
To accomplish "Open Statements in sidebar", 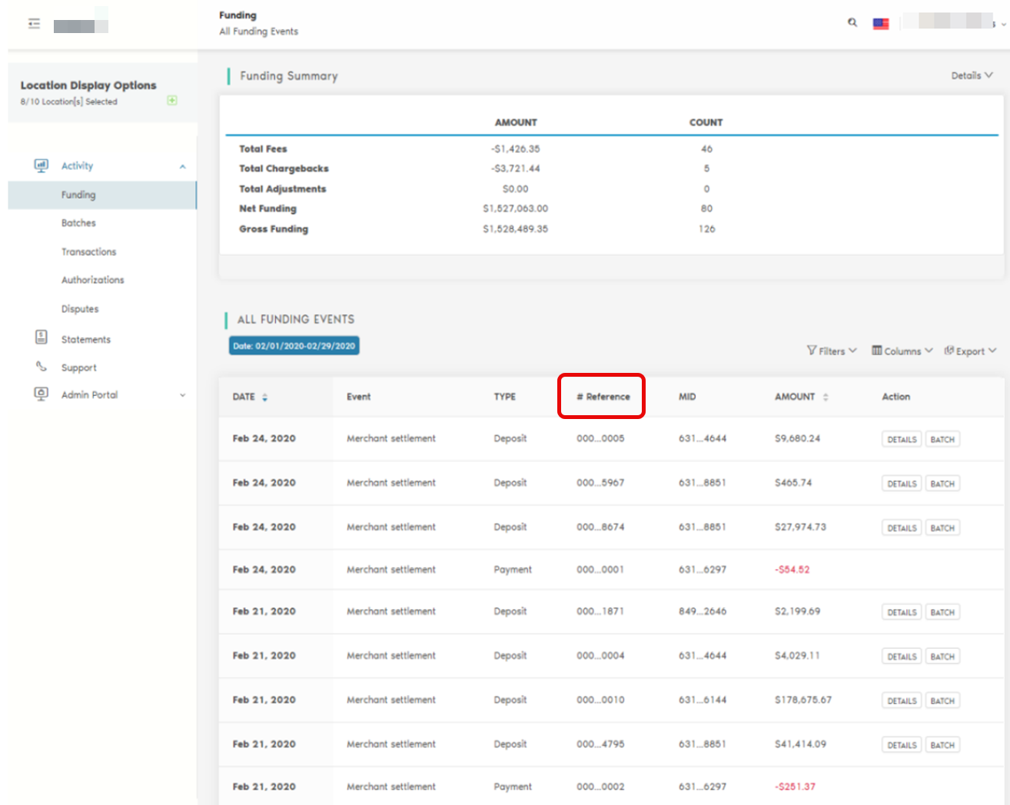I will coord(86,339).
